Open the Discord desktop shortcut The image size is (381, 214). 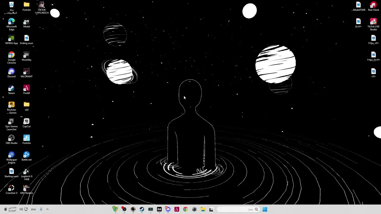11,73
